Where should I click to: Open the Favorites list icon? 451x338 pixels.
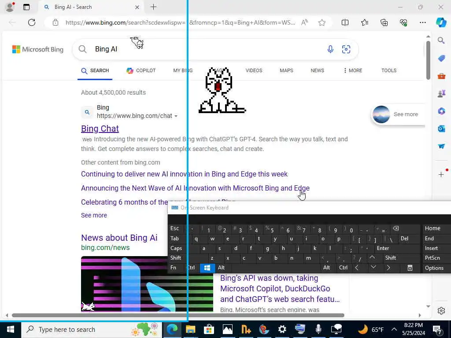click(364, 22)
